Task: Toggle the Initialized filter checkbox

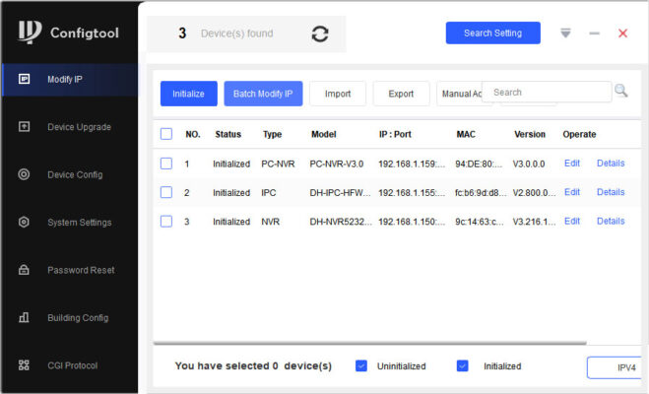Action: pyautogui.click(x=463, y=365)
